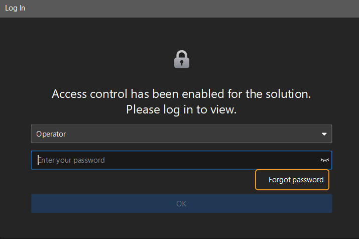
Task: Open password recovery via Forgot password
Action: [x=296, y=180]
